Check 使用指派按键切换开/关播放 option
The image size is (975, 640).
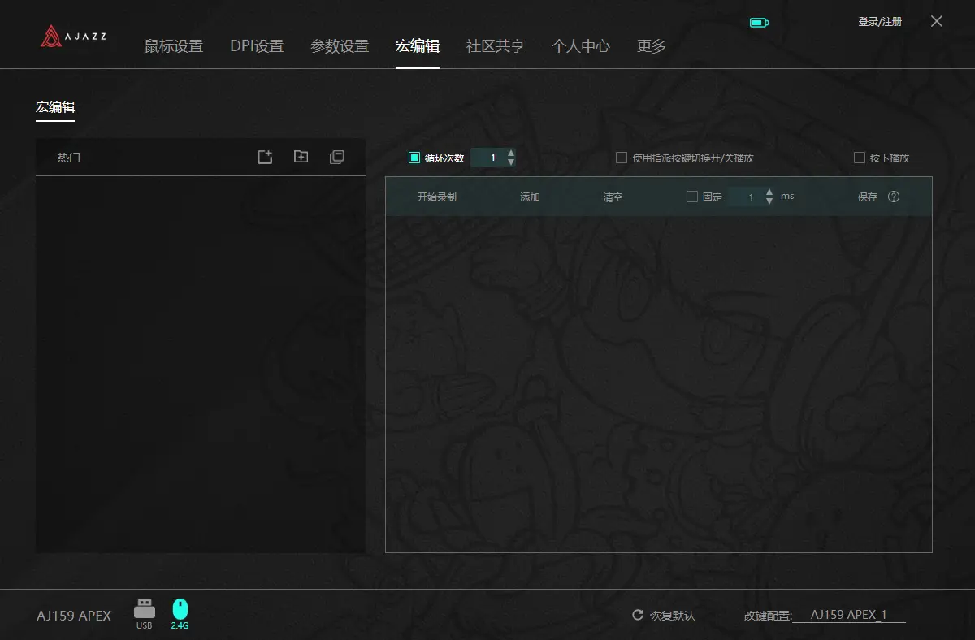622,158
